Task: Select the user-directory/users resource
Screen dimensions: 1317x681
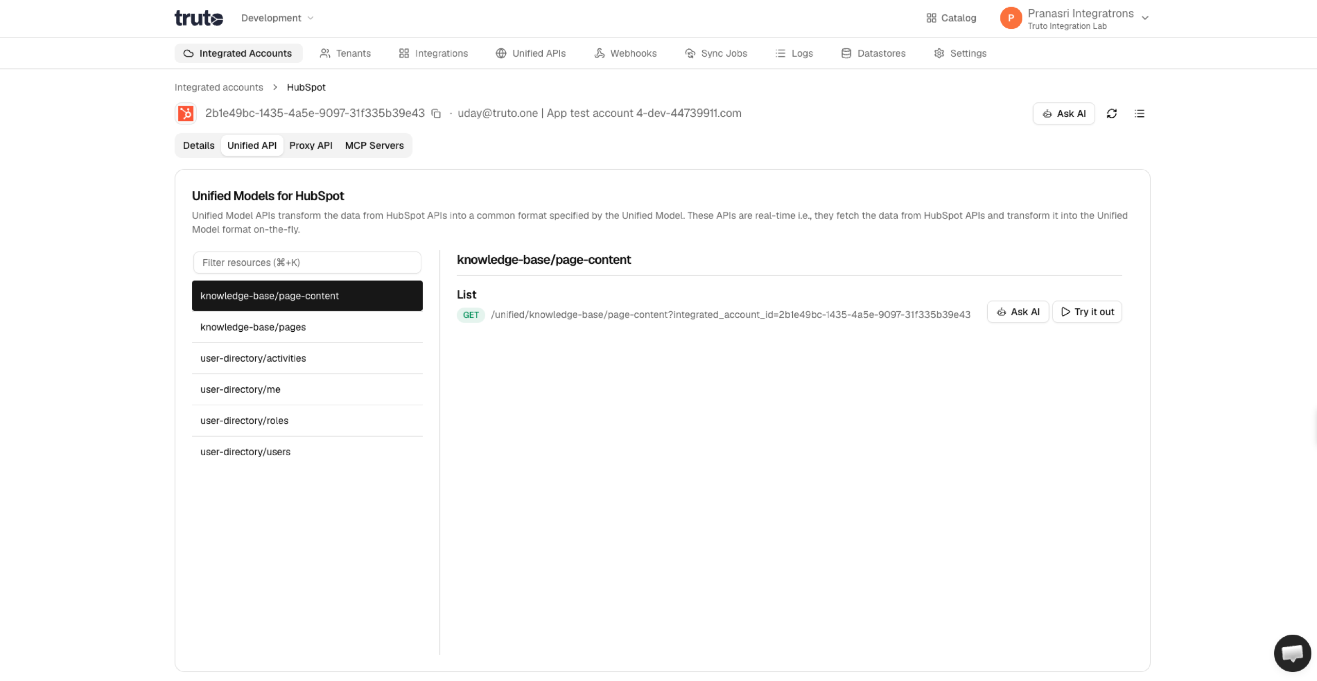Action: click(307, 452)
